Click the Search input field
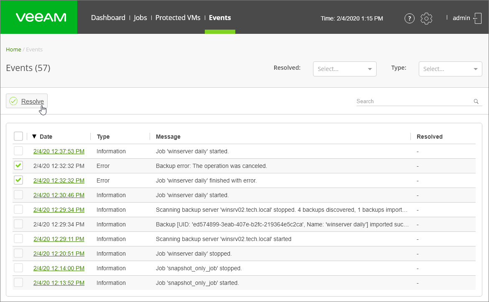 click(x=414, y=102)
